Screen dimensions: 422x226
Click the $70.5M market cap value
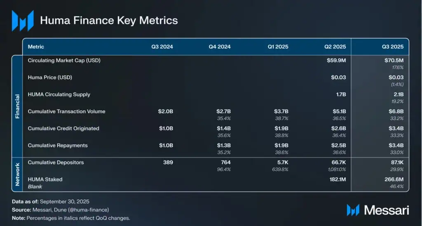tap(394, 61)
